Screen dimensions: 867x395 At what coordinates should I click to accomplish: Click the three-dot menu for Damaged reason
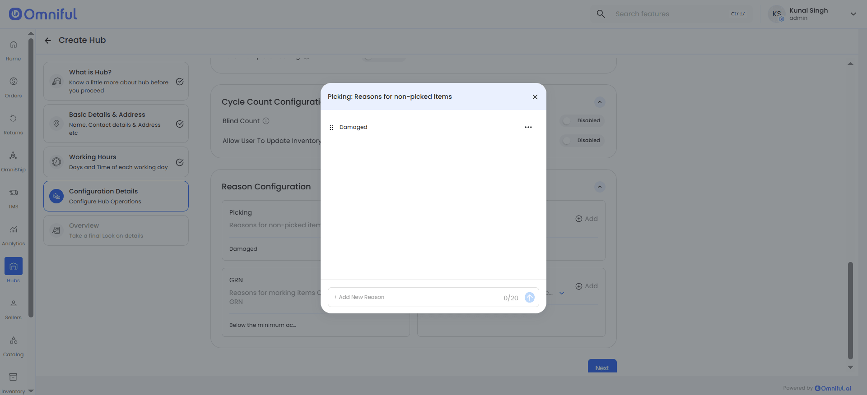point(528,127)
